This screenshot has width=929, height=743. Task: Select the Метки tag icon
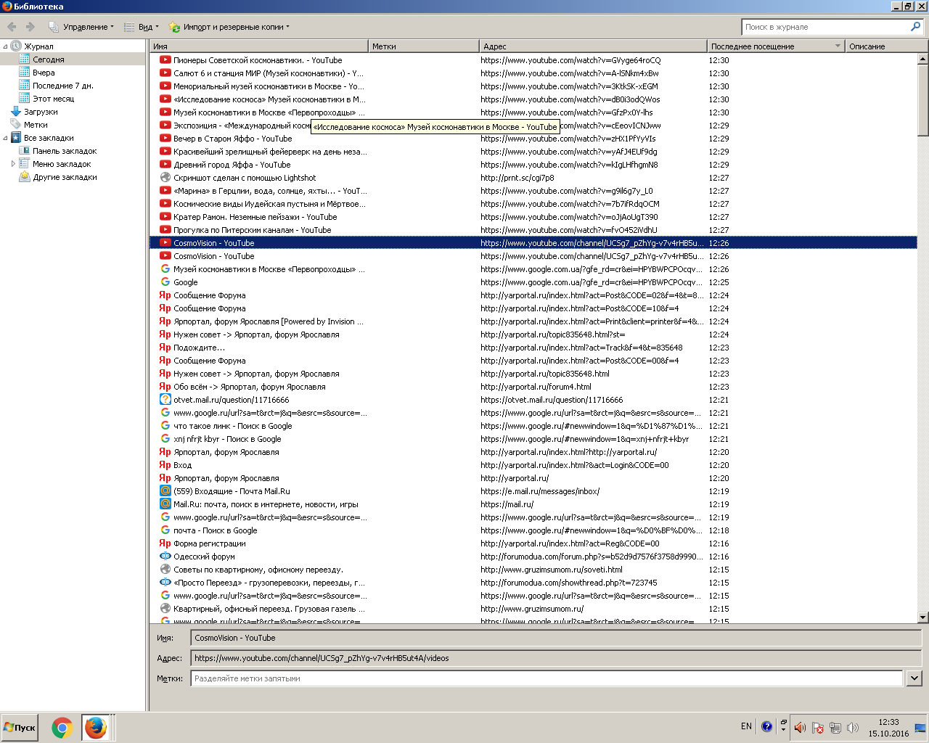[16, 125]
